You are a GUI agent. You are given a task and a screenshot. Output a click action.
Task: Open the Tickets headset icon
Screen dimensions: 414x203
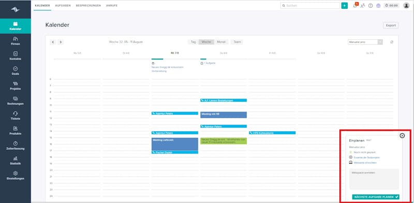pos(16,113)
